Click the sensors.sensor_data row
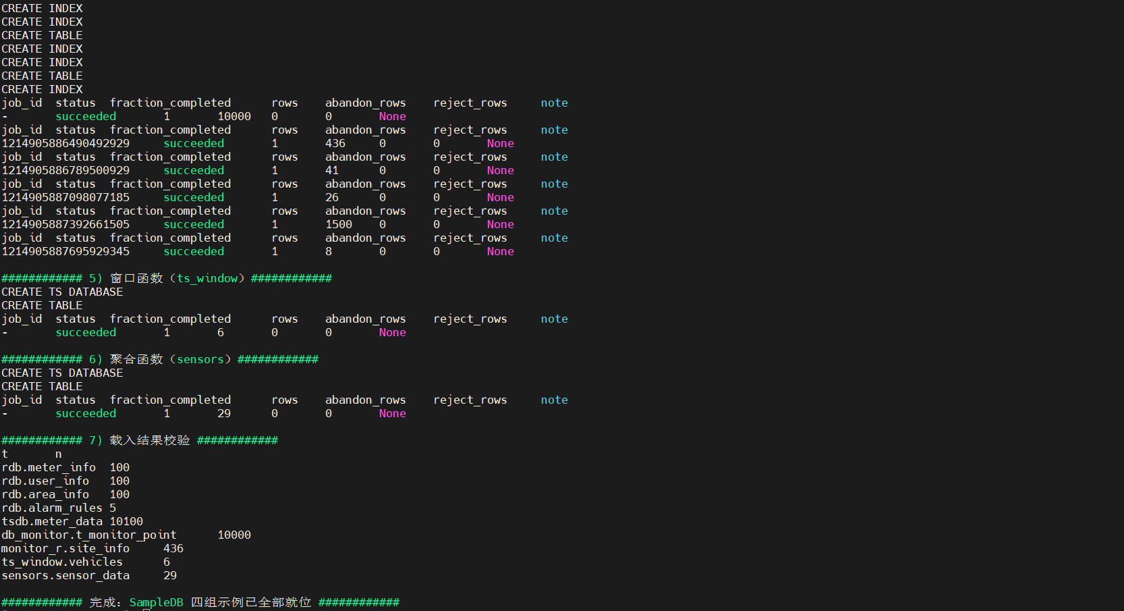 click(89, 575)
